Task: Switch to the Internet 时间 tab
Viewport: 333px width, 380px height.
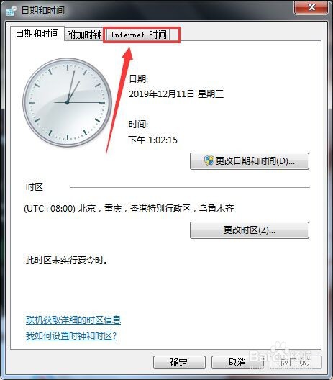Action: [x=139, y=35]
